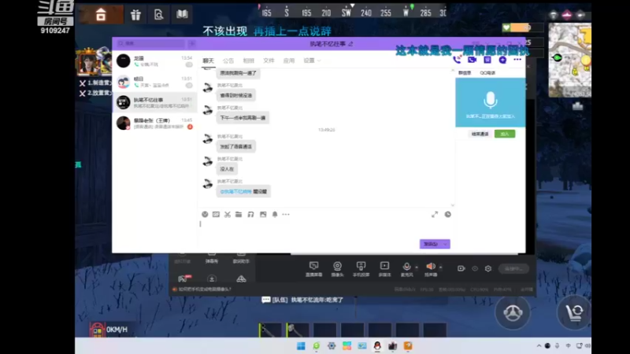Open the conversation timestamped 13:45
This screenshot has height=354, width=630.
click(x=154, y=124)
